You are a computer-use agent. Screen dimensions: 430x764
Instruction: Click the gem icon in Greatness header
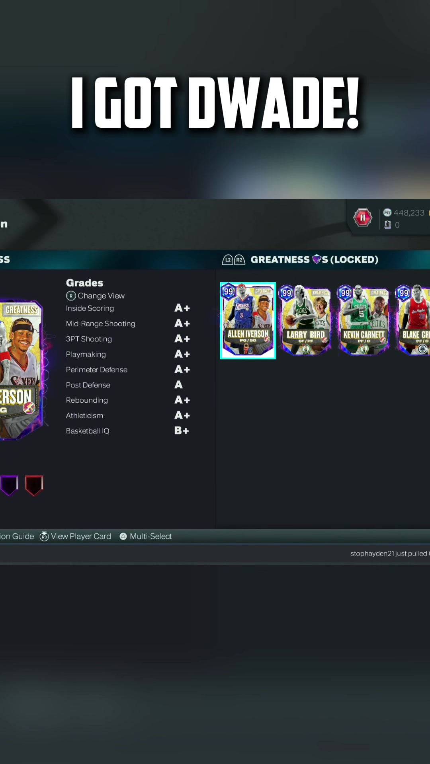click(x=317, y=259)
